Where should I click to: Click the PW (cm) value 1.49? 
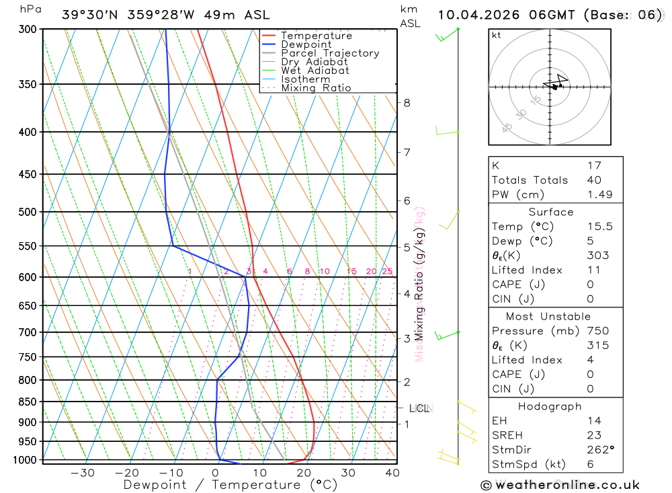tap(600, 195)
